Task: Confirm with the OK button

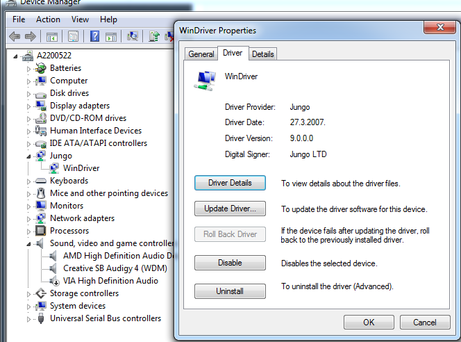Action: pyautogui.click(x=369, y=323)
